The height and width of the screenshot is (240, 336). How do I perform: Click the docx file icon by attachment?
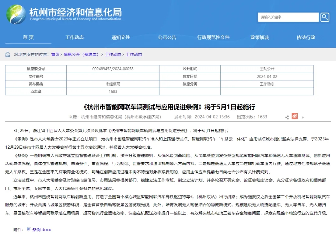click(x=29, y=229)
